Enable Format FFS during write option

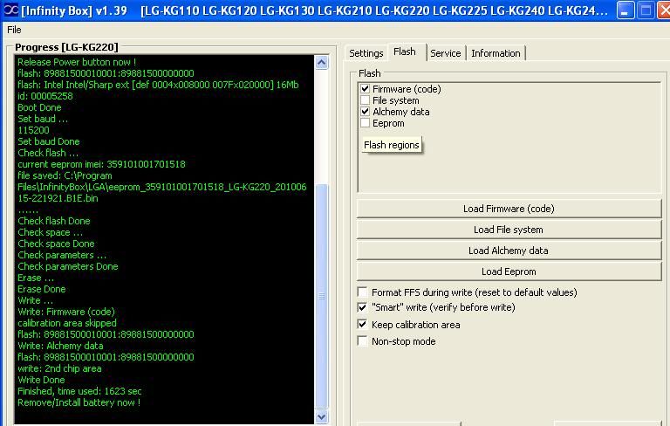[x=362, y=292]
